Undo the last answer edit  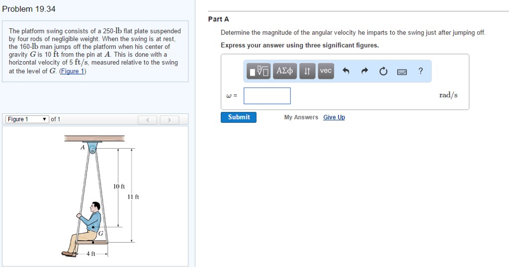click(x=346, y=71)
